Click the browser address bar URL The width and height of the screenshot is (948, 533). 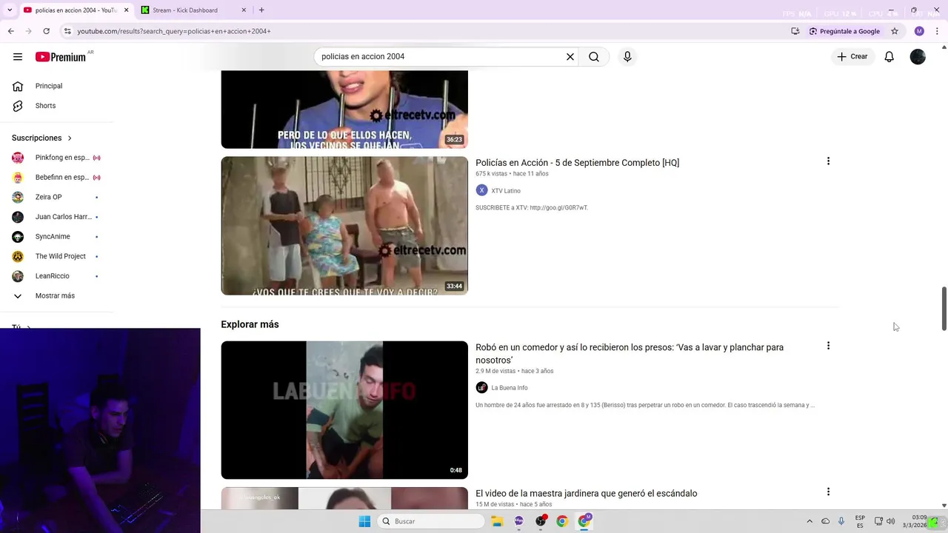pyautogui.click(x=174, y=31)
